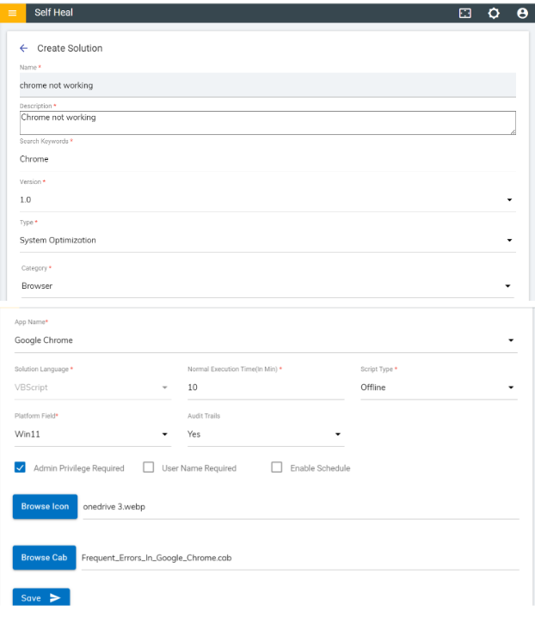
Task: Tick the Enable Schedule checkbox
Action: pos(276,468)
